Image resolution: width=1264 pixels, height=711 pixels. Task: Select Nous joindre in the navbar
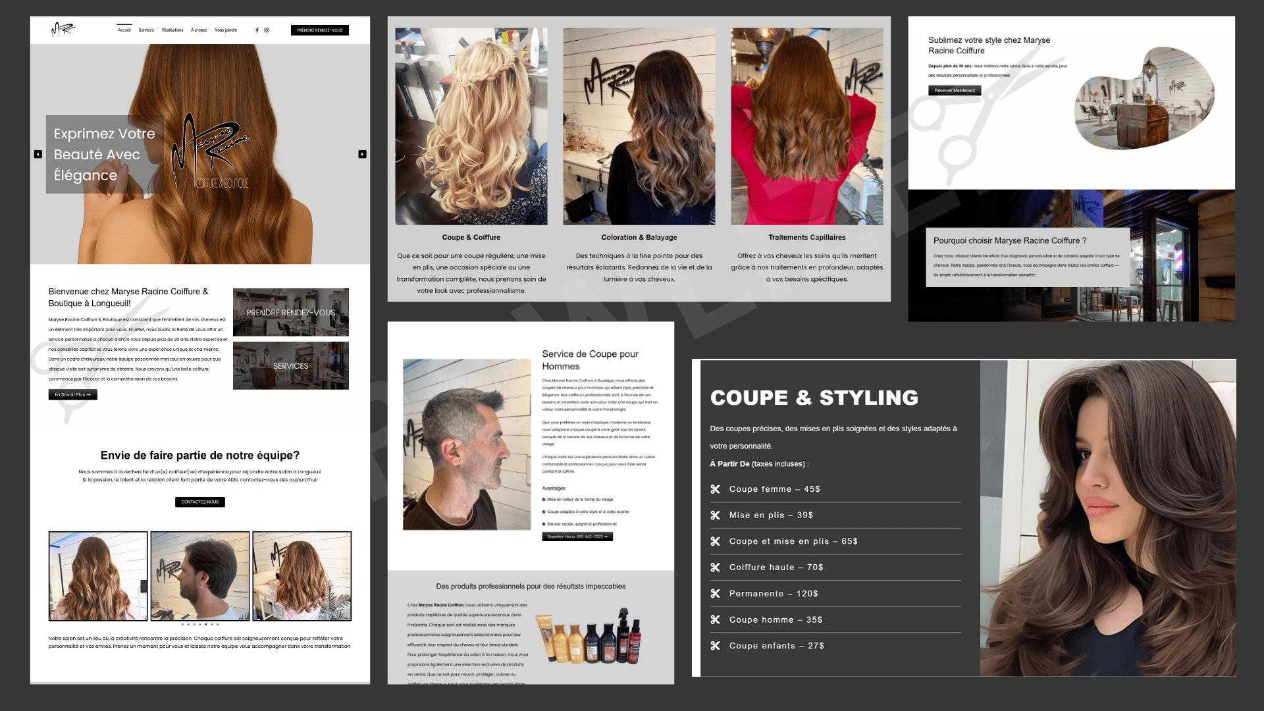tap(226, 30)
